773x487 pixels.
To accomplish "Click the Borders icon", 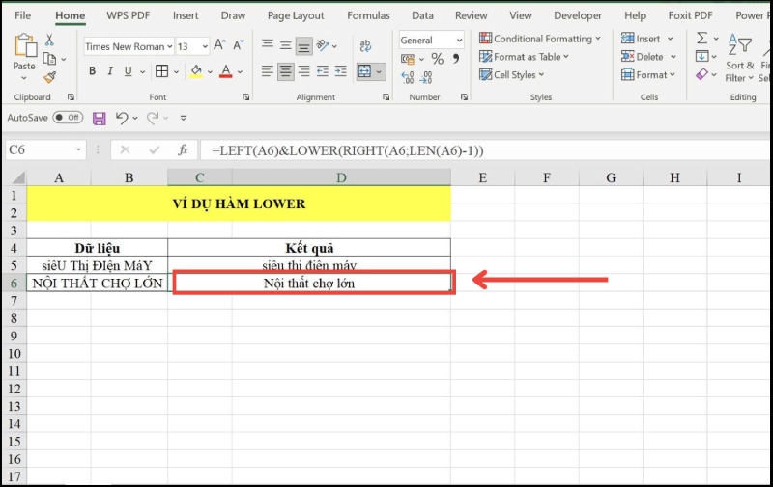I will 161,71.
